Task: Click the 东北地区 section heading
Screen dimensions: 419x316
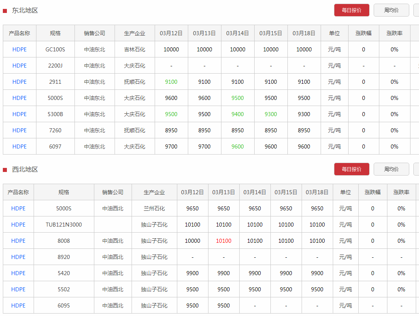Action: [25, 11]
